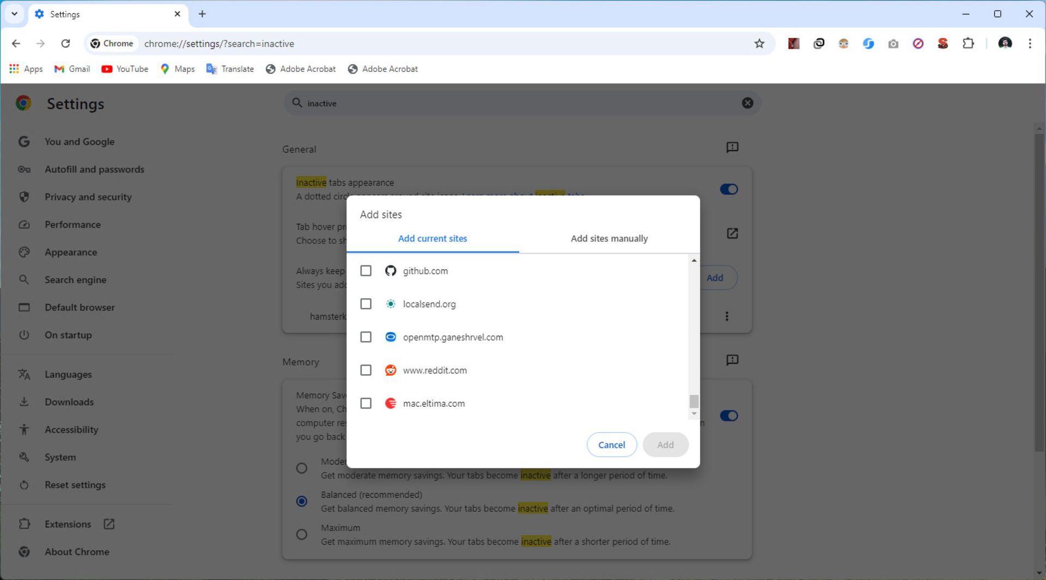Open the Extensions puzzle icon
The width and height of the screenshot is (1046, 580).
968,44
